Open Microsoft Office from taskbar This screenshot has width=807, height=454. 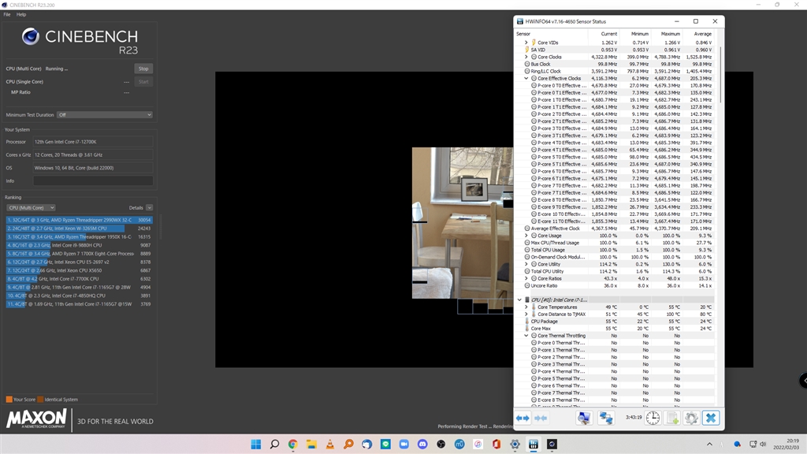pyautogui.click(x=496, y=445)
